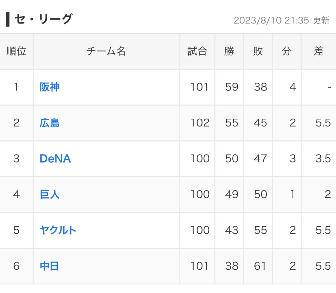Go to the 中日 team link
The width and height of the screenshot is (336, 293).
(49, 266)
